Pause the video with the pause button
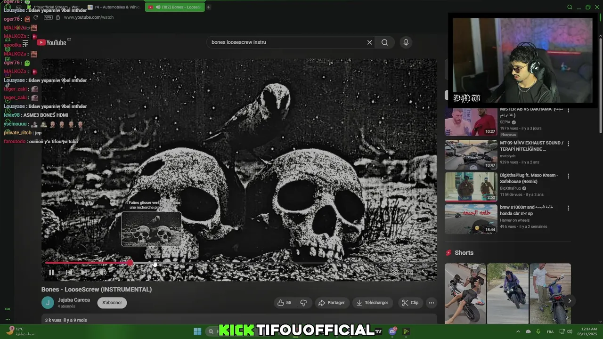Image resolution: width=603 pixels, height=339 pixels. (51, 272)
